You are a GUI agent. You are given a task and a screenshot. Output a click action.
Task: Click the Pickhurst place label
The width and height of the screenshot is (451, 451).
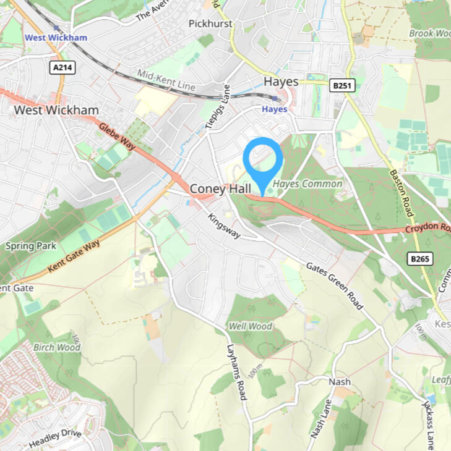pyautogui.click(x=210, y=23)
